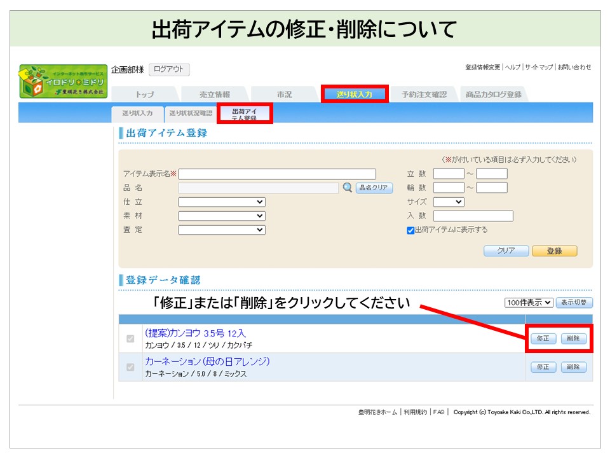
Task: Toggle checkbox for (提案)カンヨウ row
Action: pos(130,339)
